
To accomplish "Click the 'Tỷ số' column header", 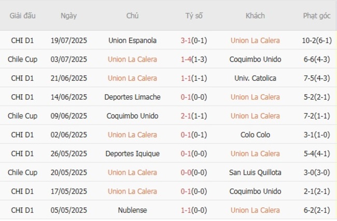I will click(x=194, y=16).
